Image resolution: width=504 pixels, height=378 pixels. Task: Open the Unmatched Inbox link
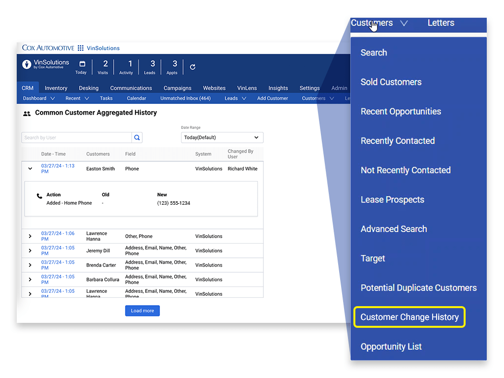[x=186, y=98]
